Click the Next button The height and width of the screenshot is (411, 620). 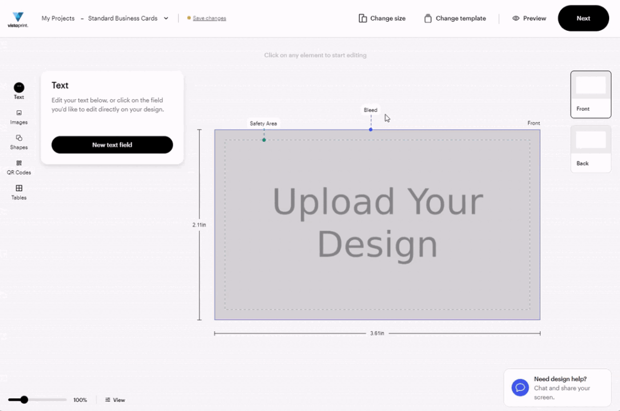pyautogui.click(x=583, y=18)
